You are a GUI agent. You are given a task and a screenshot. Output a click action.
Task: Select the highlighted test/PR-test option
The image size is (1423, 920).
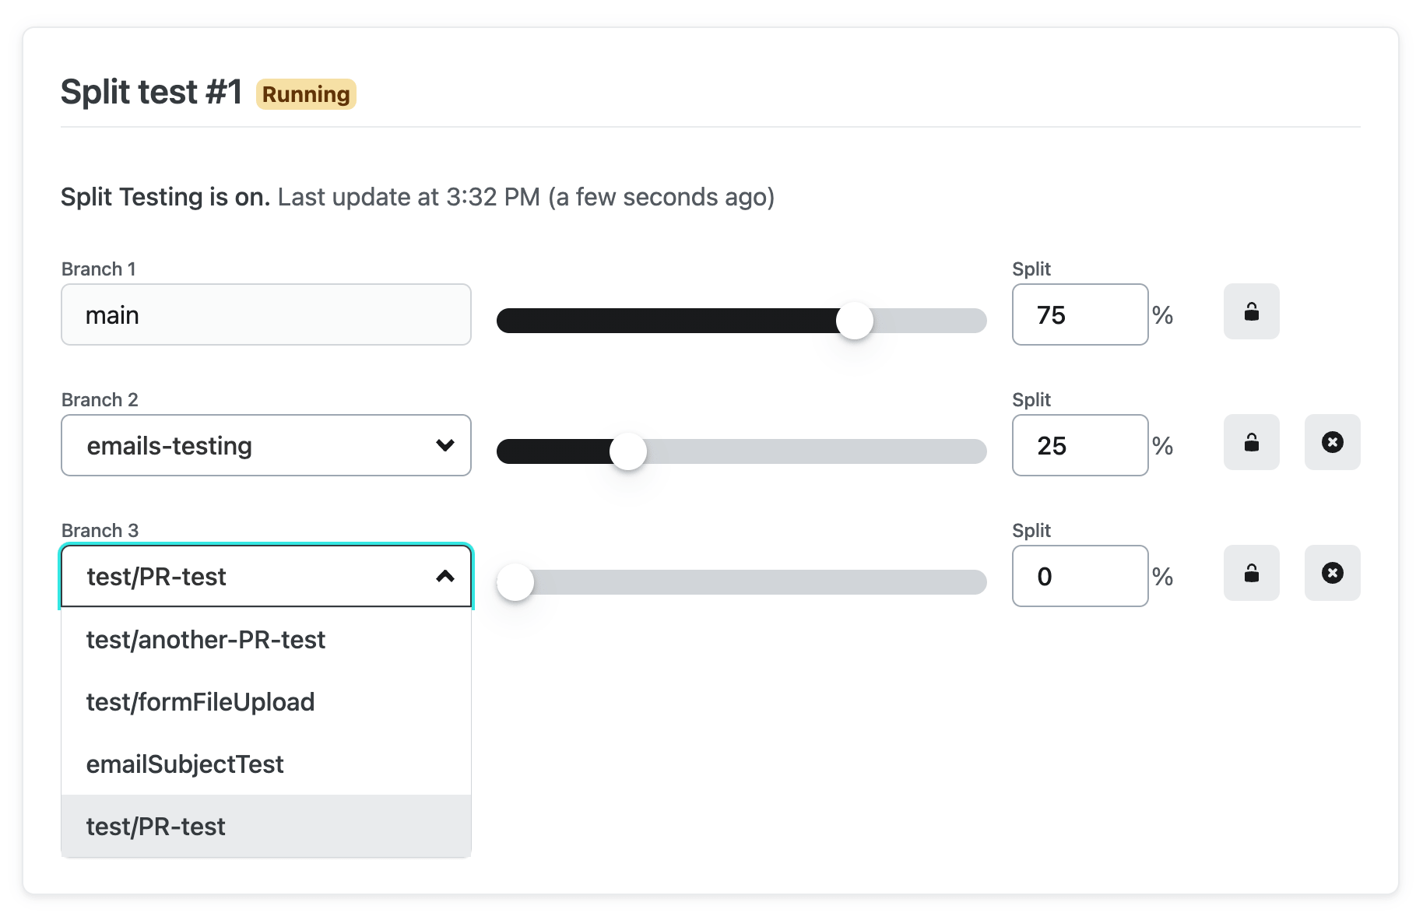(156, 827)
